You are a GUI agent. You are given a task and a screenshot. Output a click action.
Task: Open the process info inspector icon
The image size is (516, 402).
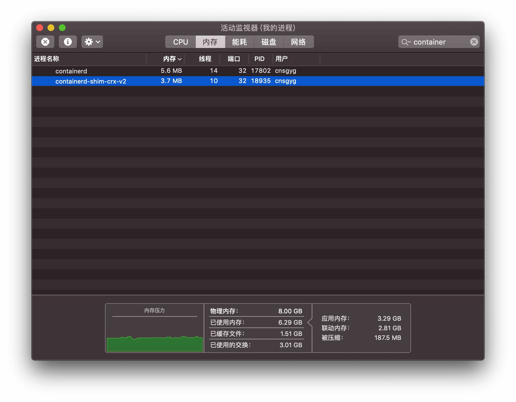[x=68, y=42]
